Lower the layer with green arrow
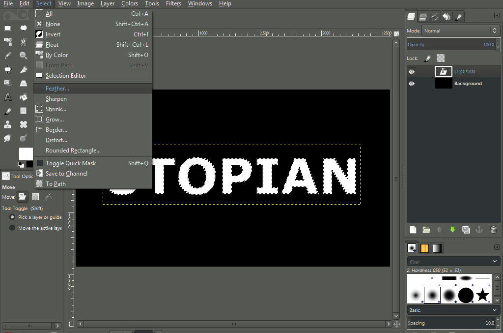The width and height of the screenshot is (503, 333). [x=452, y=230]
